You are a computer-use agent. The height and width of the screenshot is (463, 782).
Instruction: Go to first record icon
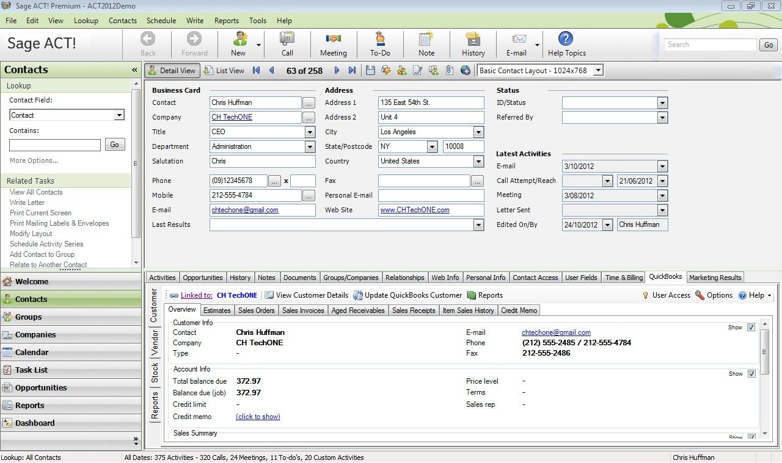pos(257,71)
